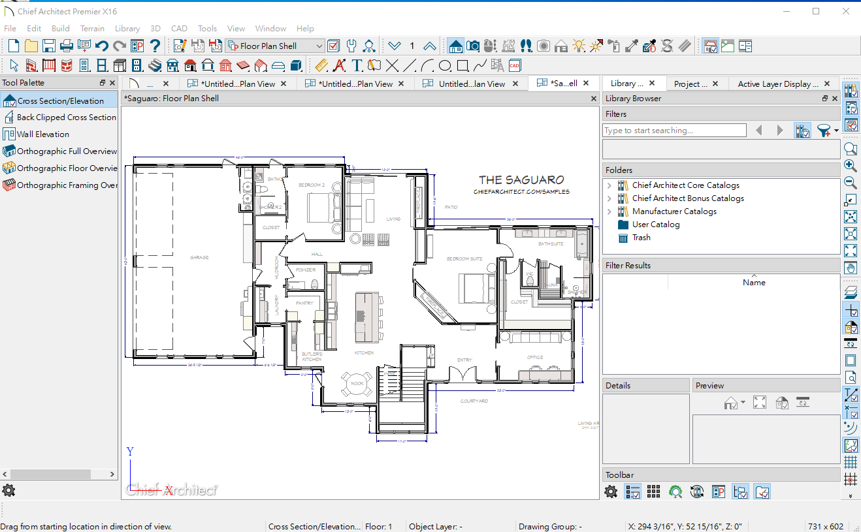Image resolution: width=861 pixels, height=532 pixels.
Task: Select User Catalog folder
Action: [x=655, y=225]
